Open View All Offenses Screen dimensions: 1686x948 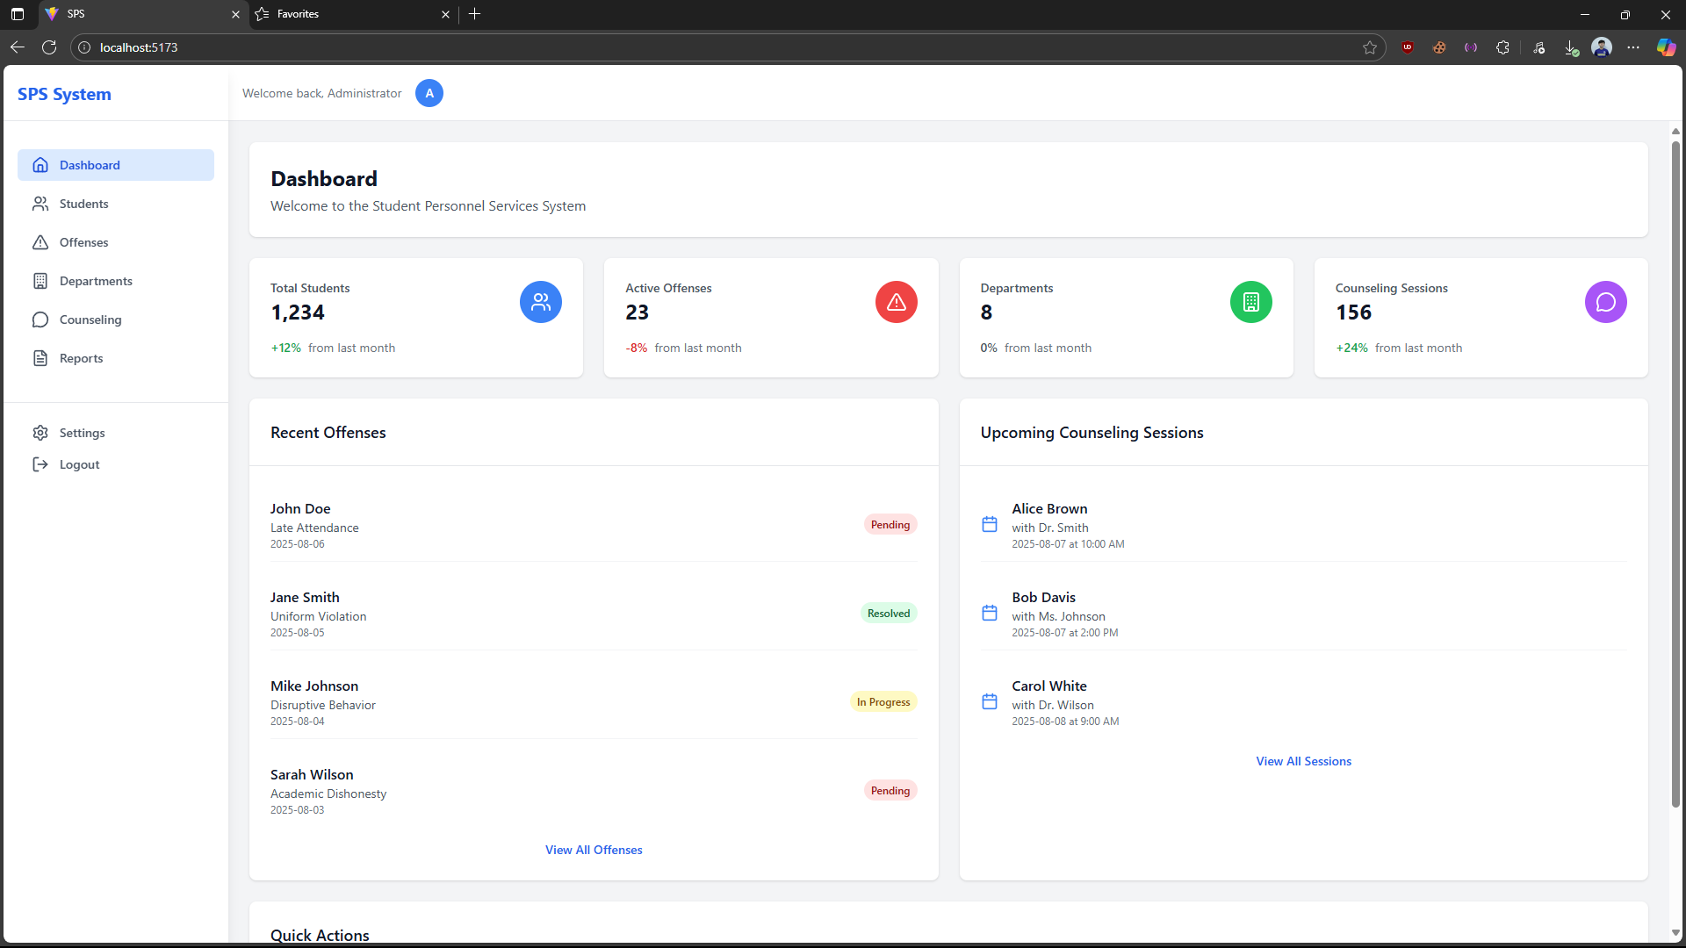(594, 850)
